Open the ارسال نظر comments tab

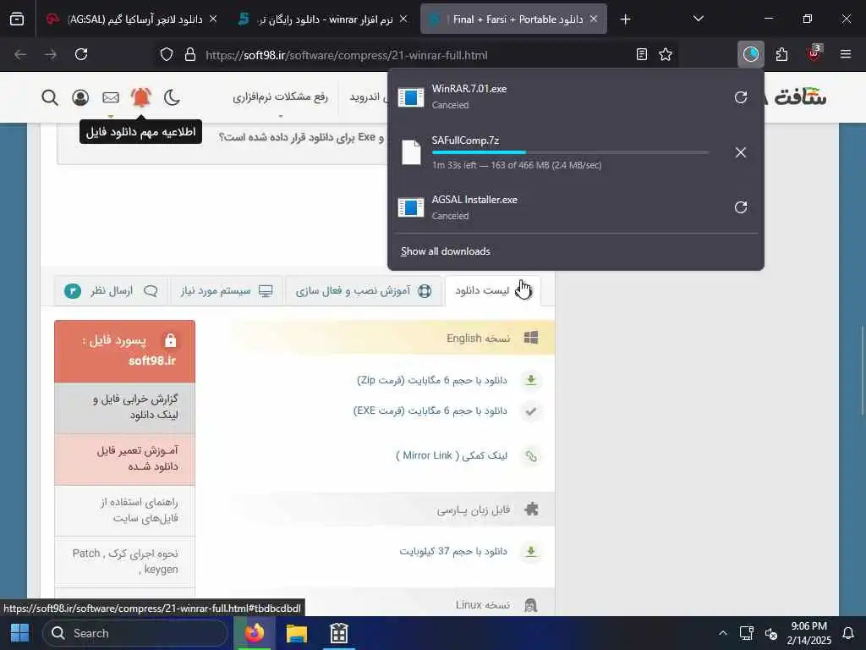[x=111, y=291]
